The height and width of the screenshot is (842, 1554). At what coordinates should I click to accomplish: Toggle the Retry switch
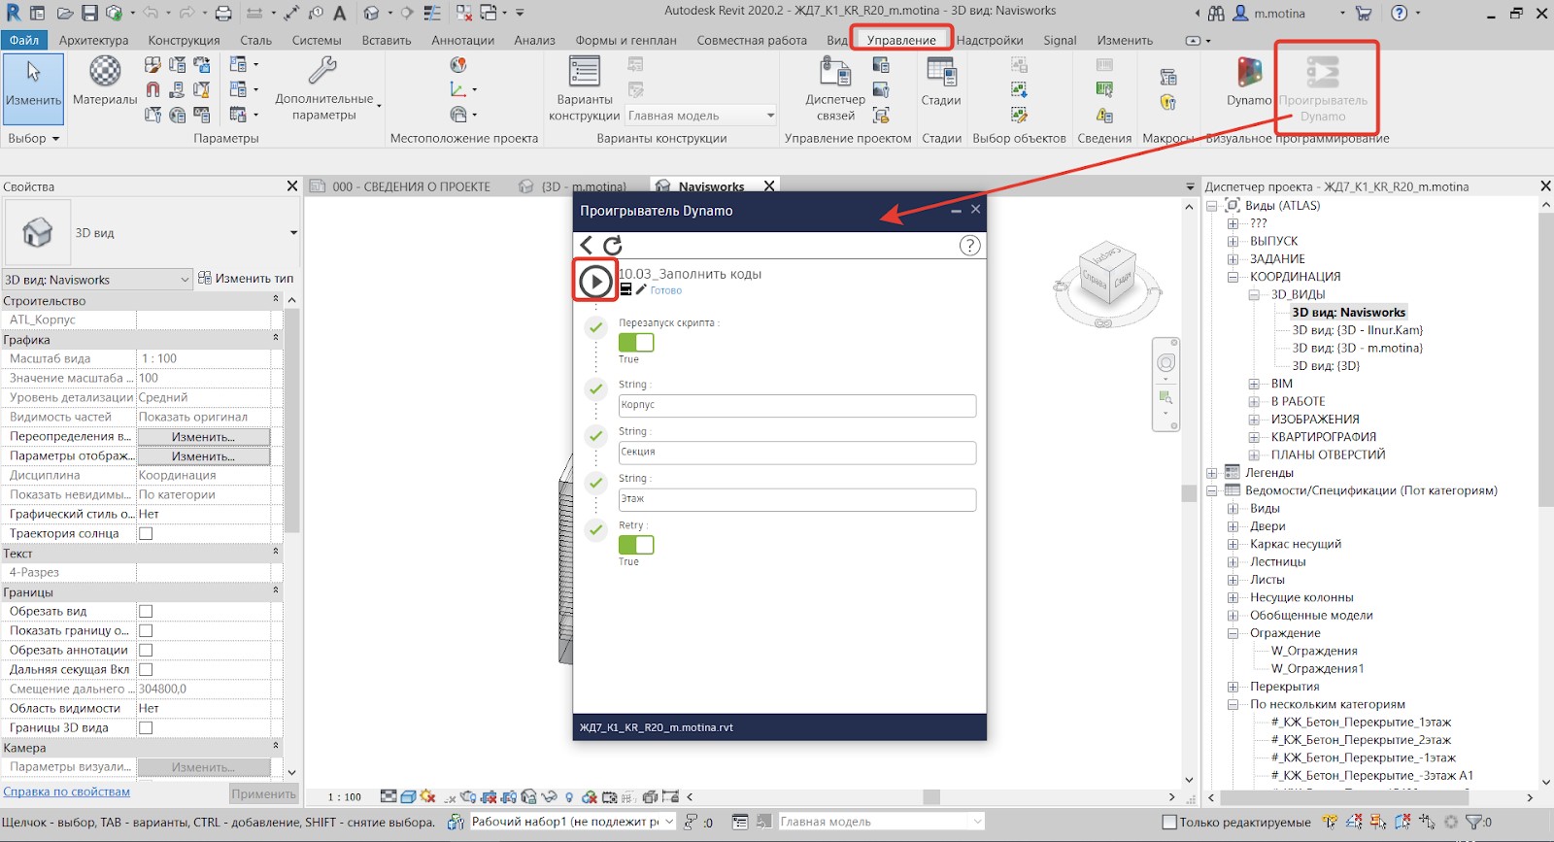636,545
